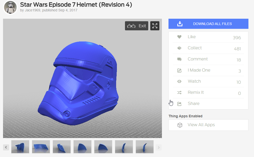Screen dimensions: 254x157
Task: Select the seventh thumbnail in the strip
Action: [145, 147]
